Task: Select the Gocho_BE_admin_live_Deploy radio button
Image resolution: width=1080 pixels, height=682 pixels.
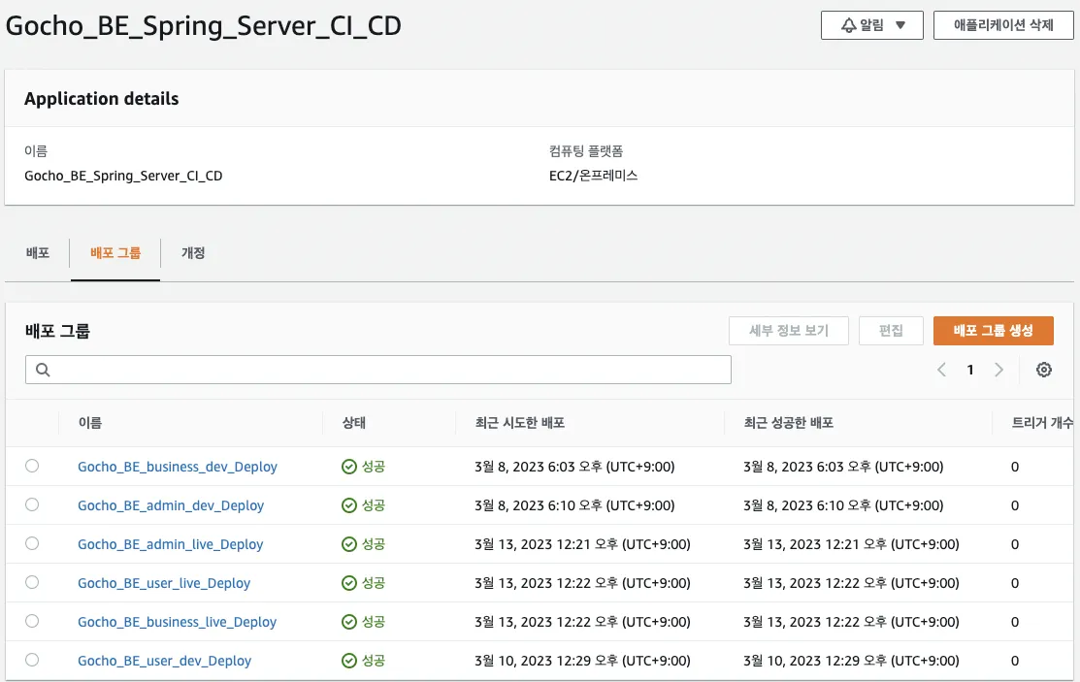Action: (x=32, y=544)
